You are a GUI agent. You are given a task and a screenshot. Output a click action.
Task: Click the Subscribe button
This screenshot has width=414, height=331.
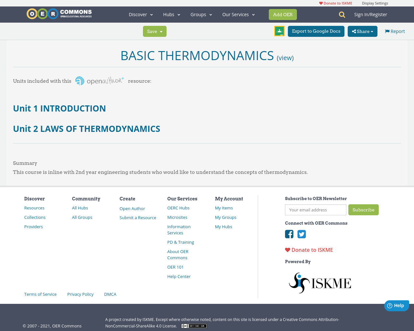click(363, 209)
